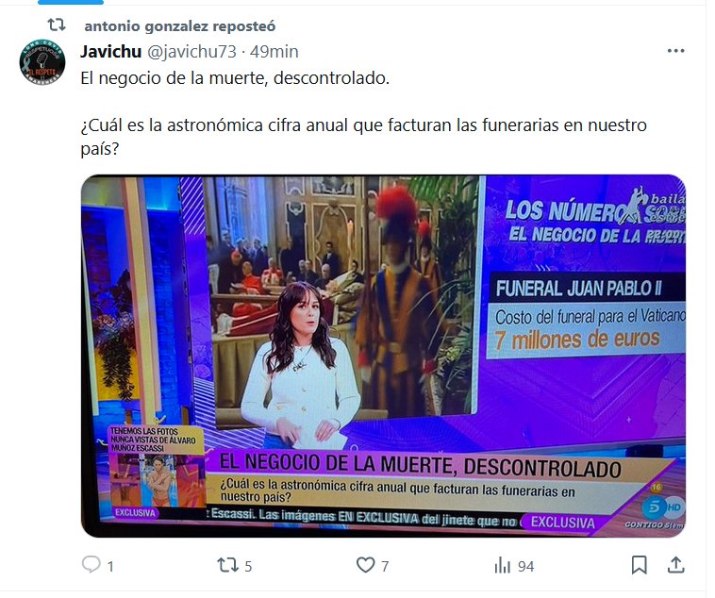Image resolution: width=715 pixels, height=598 pixels.
Task: Share the post via upload arrow icon
Action: (675, 565)
